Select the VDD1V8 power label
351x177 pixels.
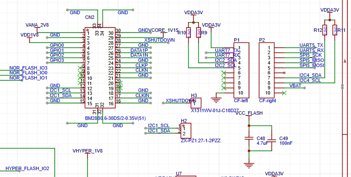29,35
